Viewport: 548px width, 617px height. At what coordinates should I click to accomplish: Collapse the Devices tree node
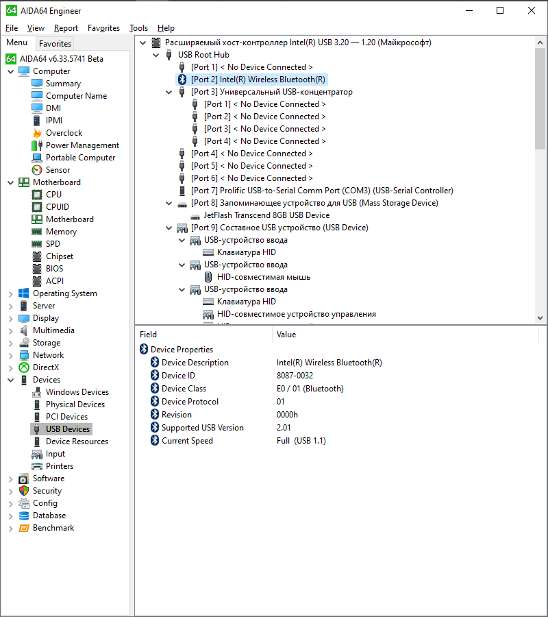(x=11, y=380)
